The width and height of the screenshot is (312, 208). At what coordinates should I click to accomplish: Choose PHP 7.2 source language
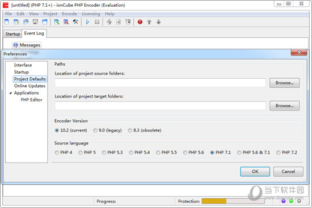(286, 152)
